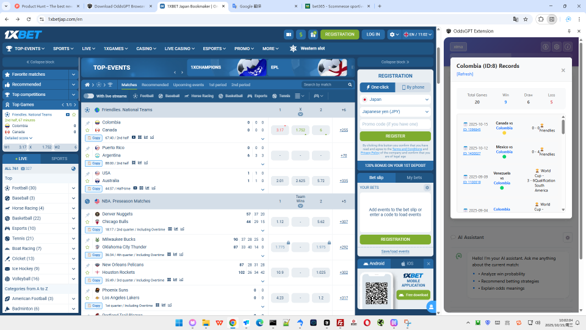Click the blue support chat icon
This screenshot has height=330, width=586.
pyautogui.click(x=432, y=307)
